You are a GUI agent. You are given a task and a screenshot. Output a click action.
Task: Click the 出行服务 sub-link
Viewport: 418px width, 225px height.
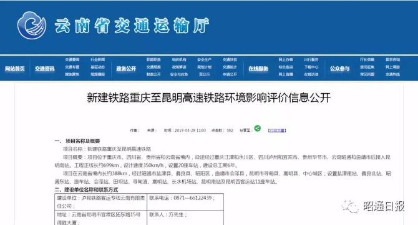coord(311,60)
